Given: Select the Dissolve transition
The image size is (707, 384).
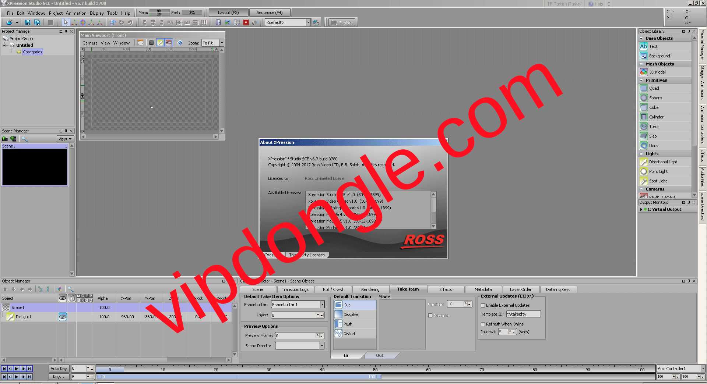Looking at the screenshot, I should 355,314.
